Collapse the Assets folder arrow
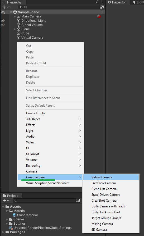 coord(3,207)
